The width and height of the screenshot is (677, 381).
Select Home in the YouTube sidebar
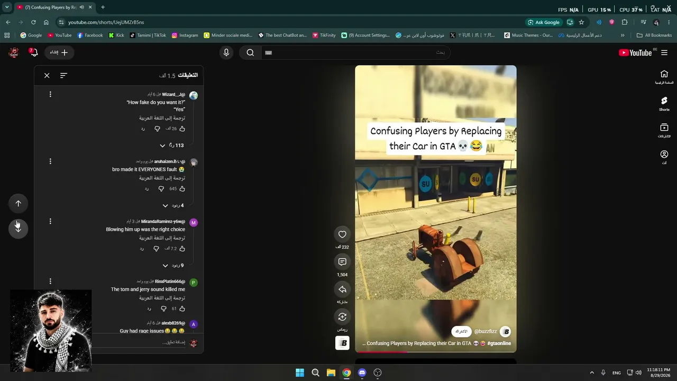(x=664, y=77)
